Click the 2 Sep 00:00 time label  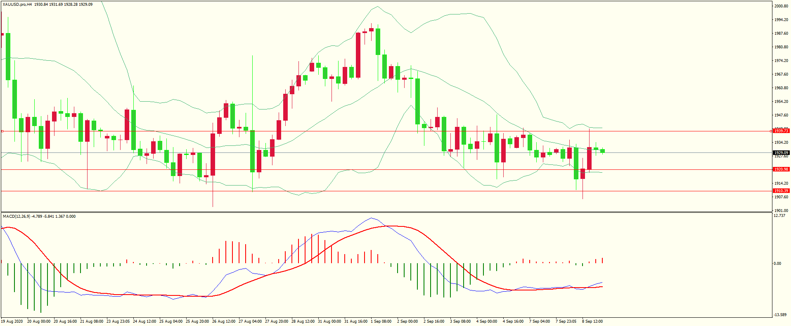[407, 321]
